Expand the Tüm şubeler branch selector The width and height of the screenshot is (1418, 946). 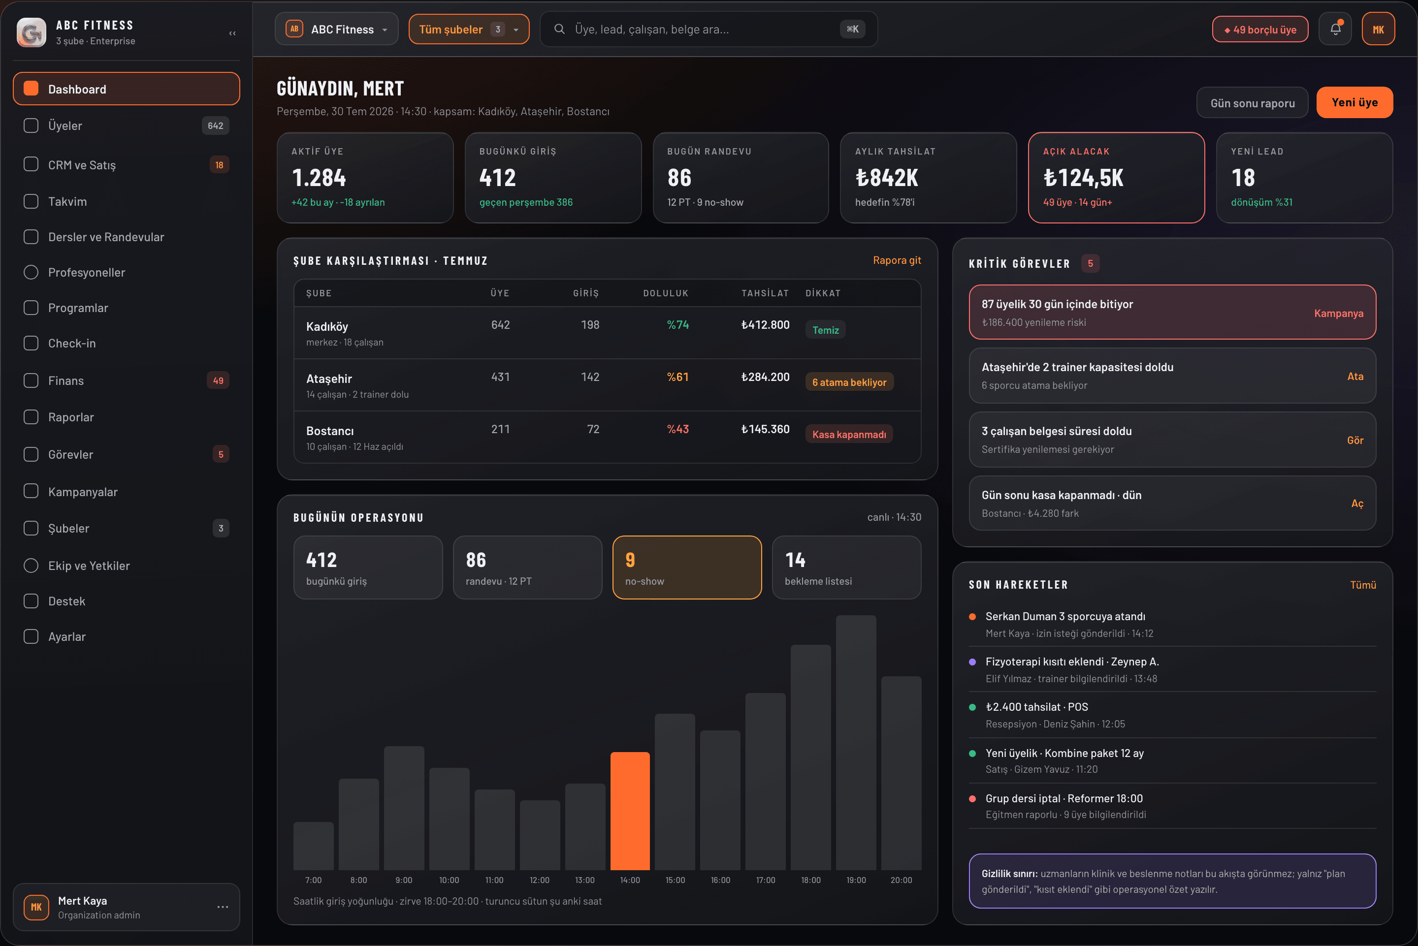coord(469,29)
